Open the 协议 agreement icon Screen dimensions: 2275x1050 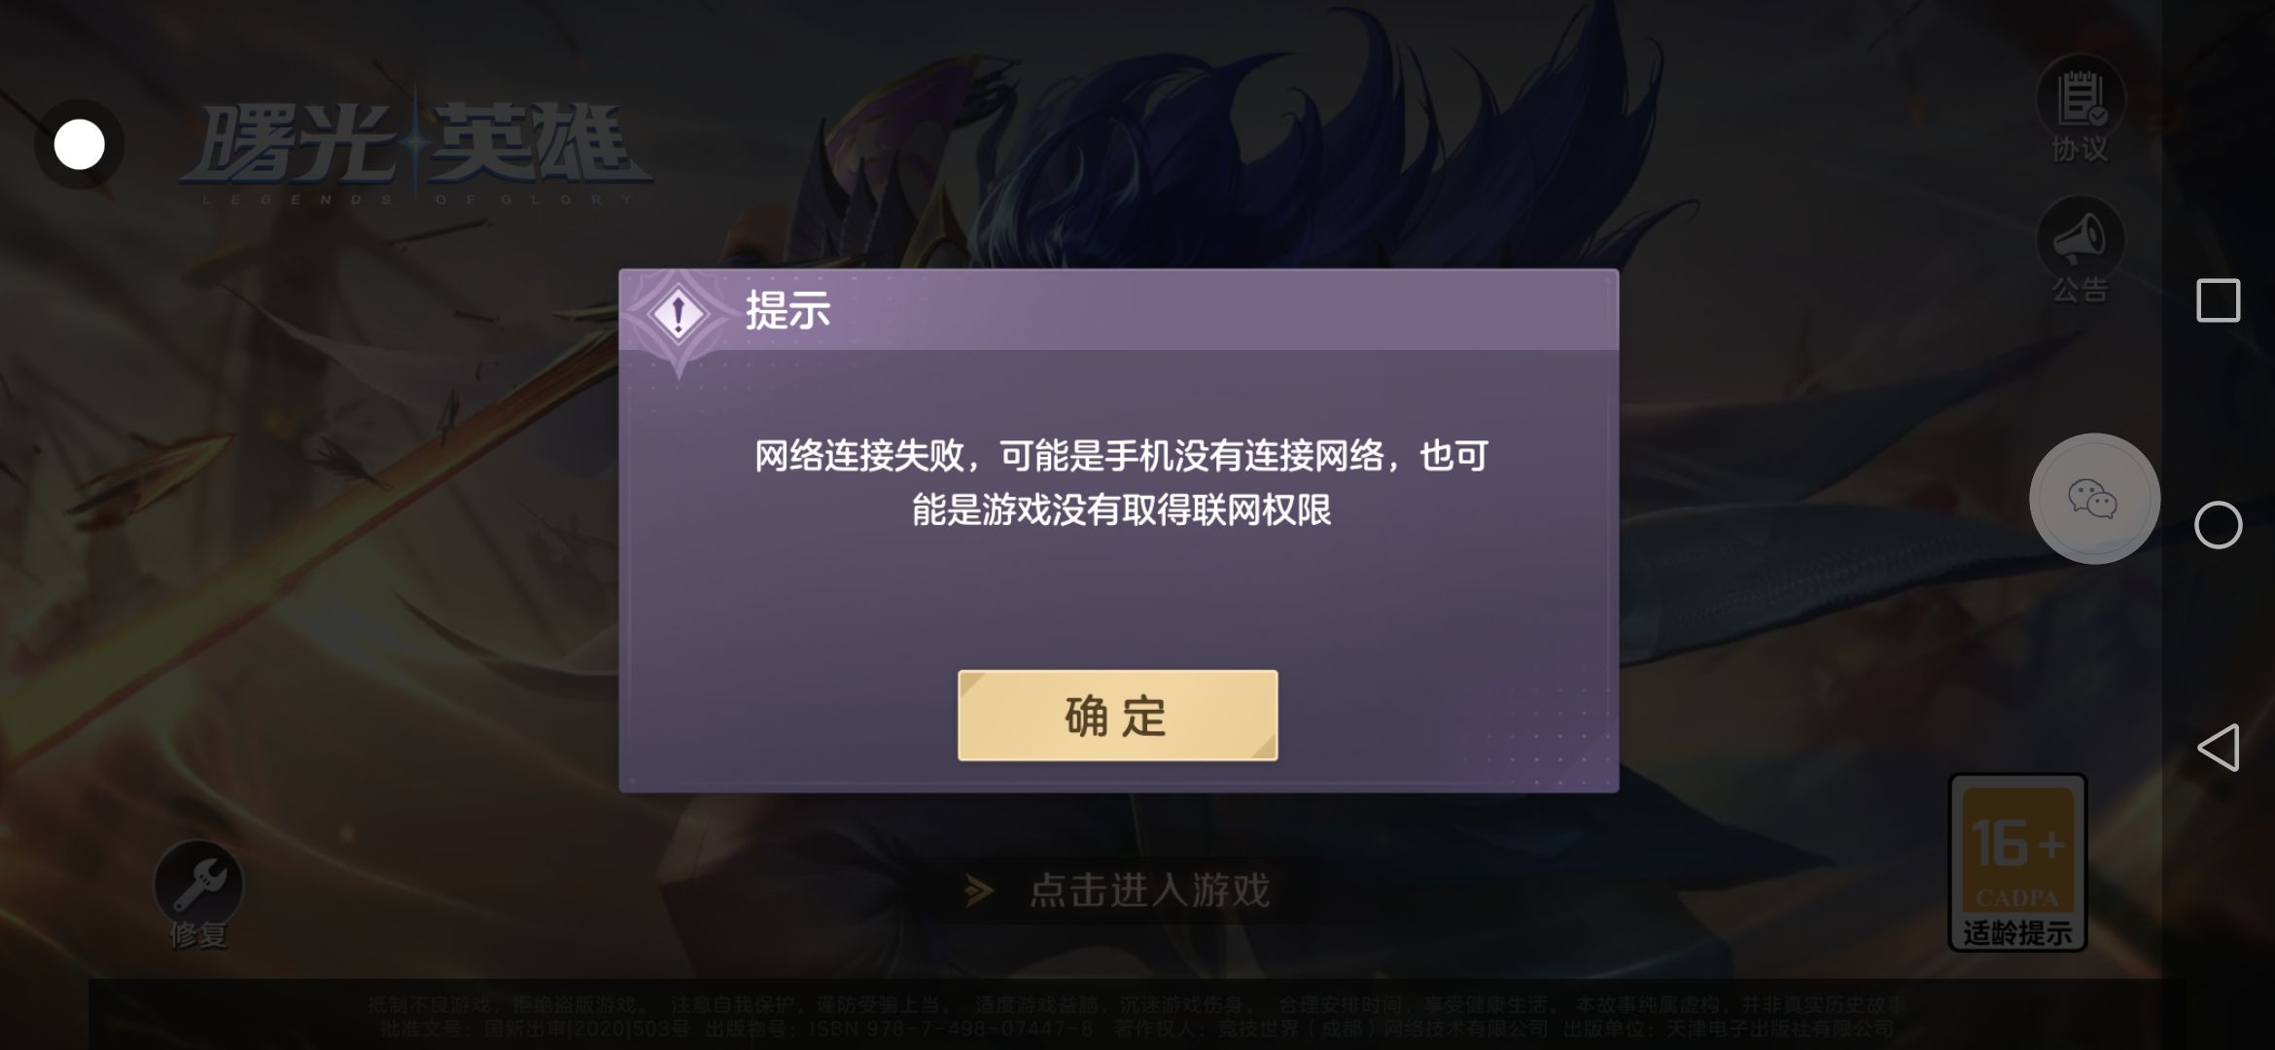point(2080,110)
